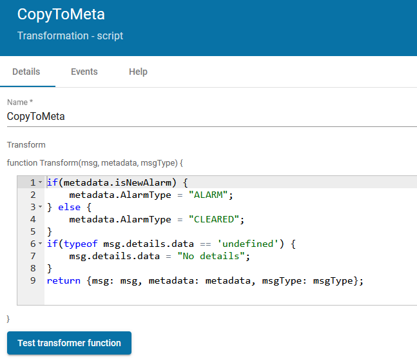The image size is (417, 361).
Task: Click msg.details.data on line 7
Action: pyautogui.click(x=114, y=256)
